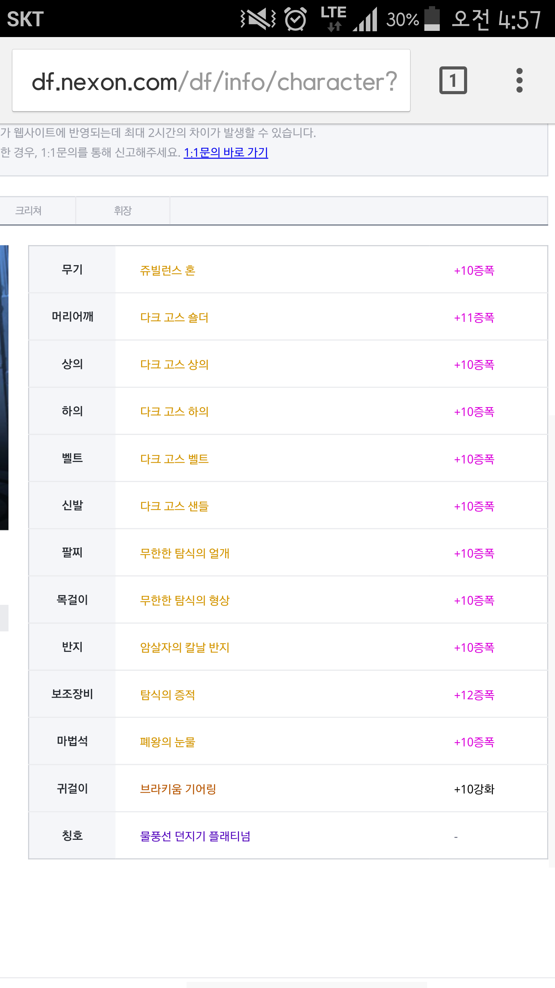Switch to the 크리쳐 tab
555x988 pixels.
pyautogui.click(x=29, y=211)
